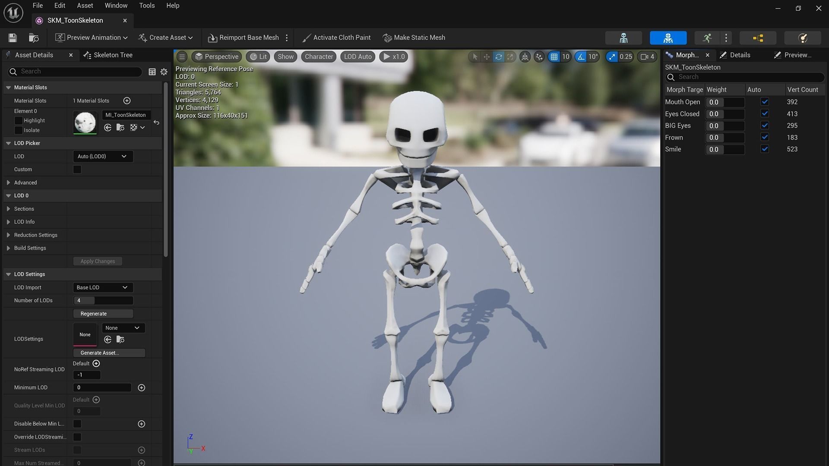This screenshot has width=829, height=466.
Task: Toggle Disable Below Min LOD checkbox
Action: pyautogui.click(x=77, y=424)
